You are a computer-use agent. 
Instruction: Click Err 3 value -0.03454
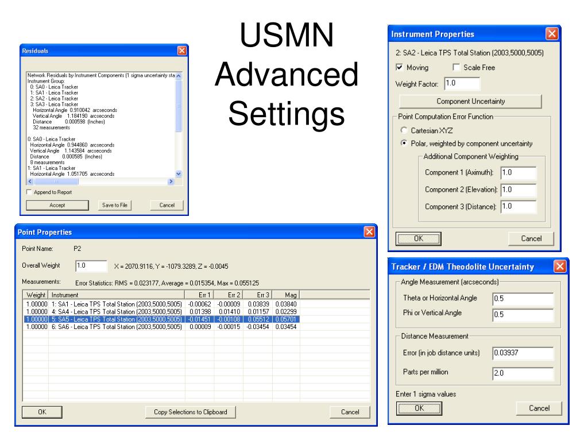258,327
